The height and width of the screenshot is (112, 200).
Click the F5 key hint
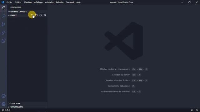(133, 86)
